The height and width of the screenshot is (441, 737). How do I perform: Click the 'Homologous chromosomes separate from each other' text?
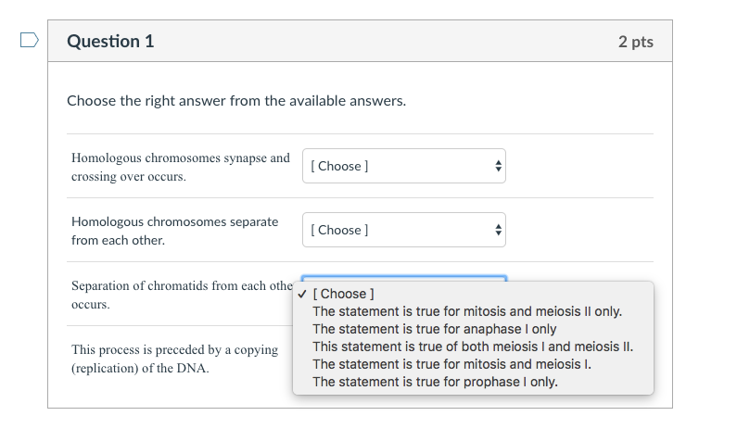tap(175, 231)
